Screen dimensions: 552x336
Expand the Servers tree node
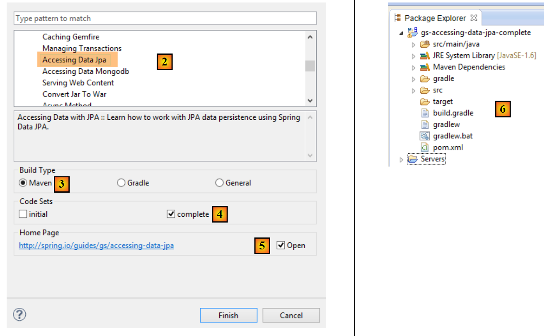tap(401, 160)
